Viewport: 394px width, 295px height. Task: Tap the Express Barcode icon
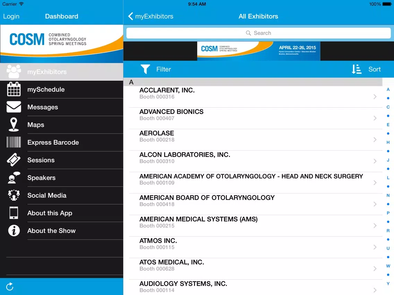tap(14, 142)
